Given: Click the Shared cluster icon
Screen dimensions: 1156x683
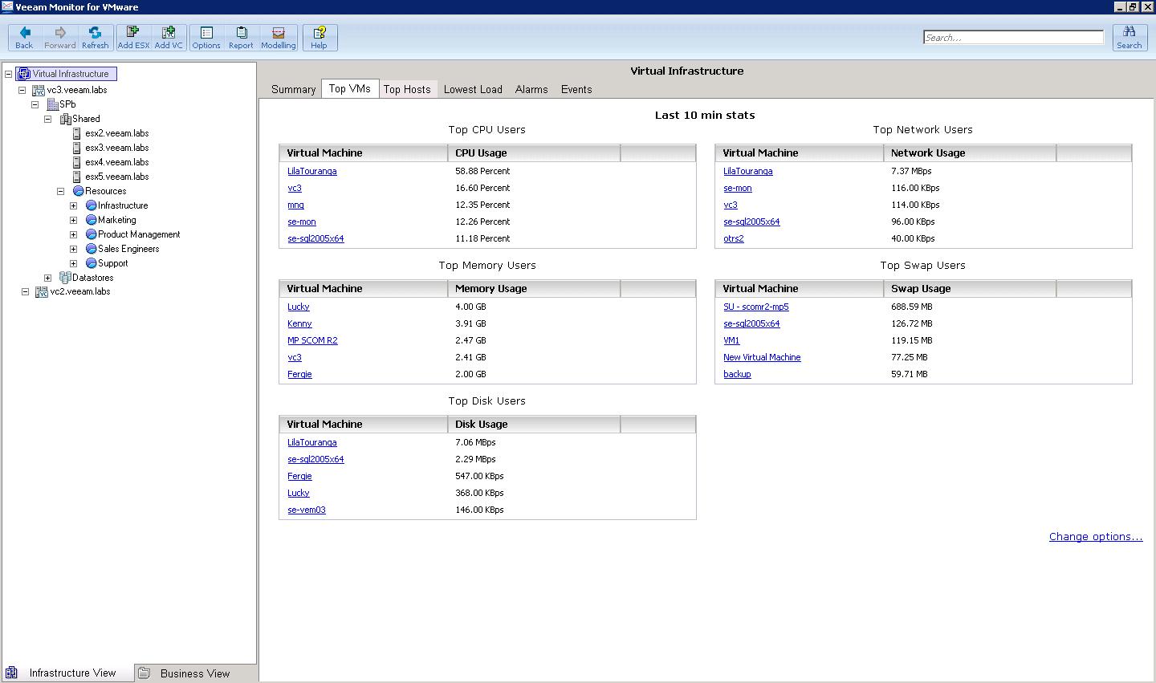Looking at the screenshot, I should click(x=66, y=119).
